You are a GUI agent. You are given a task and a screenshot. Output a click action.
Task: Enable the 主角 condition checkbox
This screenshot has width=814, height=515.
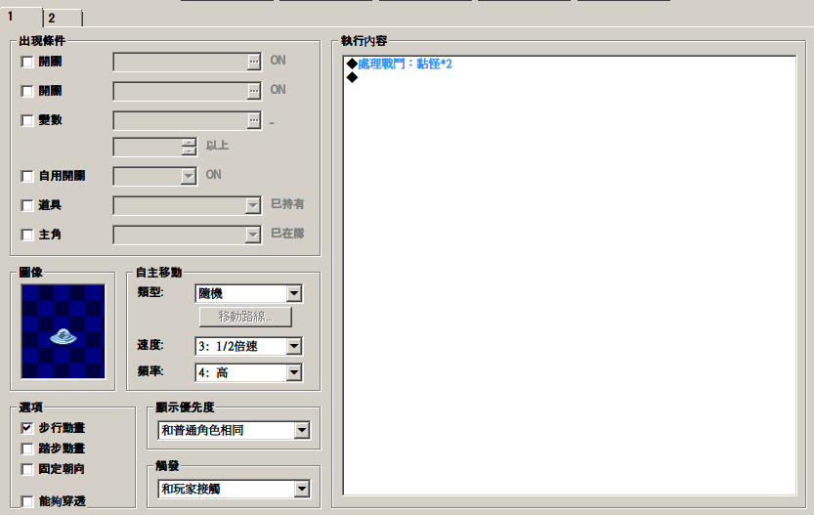coord(27,235)
